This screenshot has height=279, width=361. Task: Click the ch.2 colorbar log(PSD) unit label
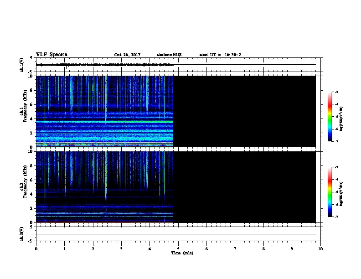341,194
